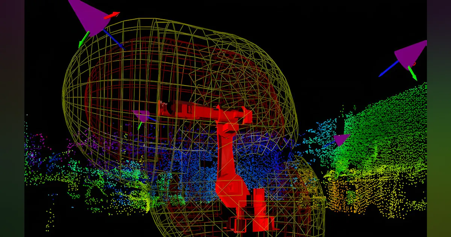Pick the small purple cone beside the green point cloud
451x237 pixels.
coord(341,140)
